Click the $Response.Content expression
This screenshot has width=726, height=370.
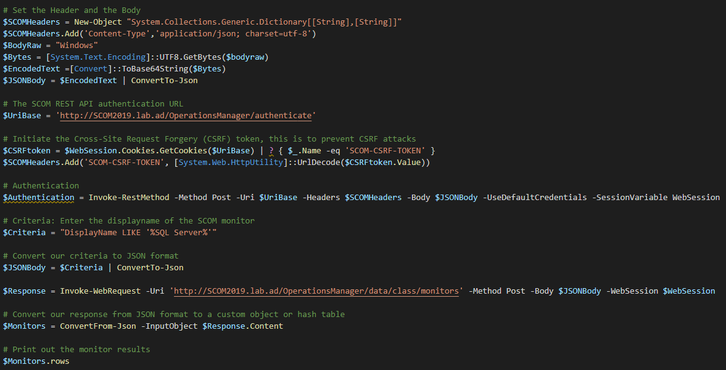[243, 326]
